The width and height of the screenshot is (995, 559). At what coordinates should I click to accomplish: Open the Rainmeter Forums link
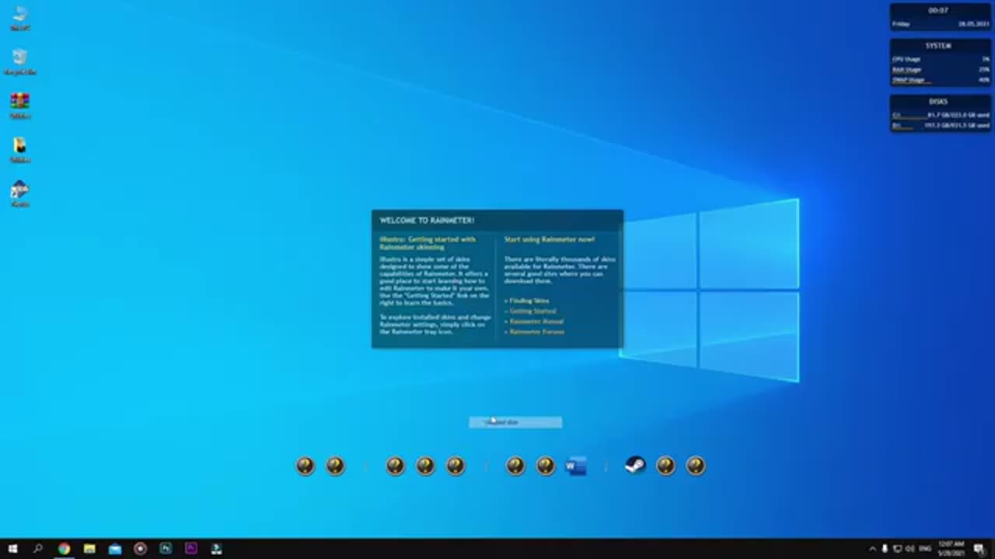536,332
